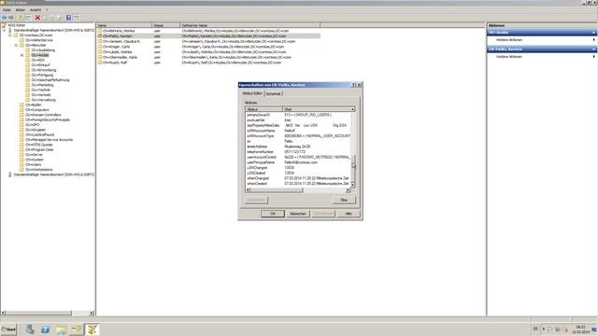Click the Forward arrow in ADSI Editor toolbar
The image size is (598, 336).
(11, 18)
